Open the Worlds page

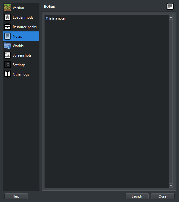click(21, 46)
